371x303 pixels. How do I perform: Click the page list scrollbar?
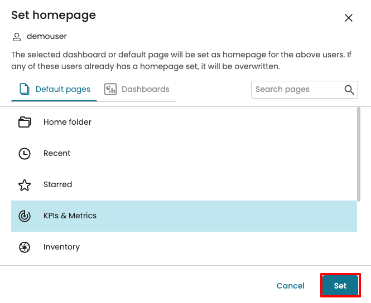(x=359, y=154)
